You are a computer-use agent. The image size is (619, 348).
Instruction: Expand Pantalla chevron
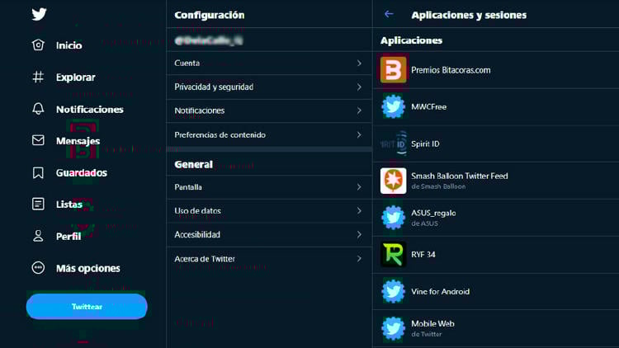coord(359,187)
